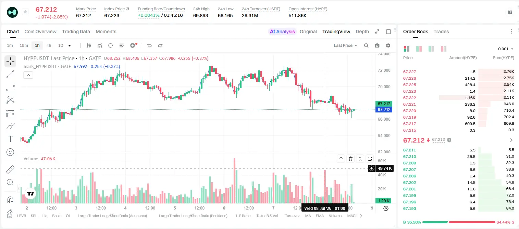519x229 pixels.
Task: Select the trend line drawing tool
Action: pos(10,74)
